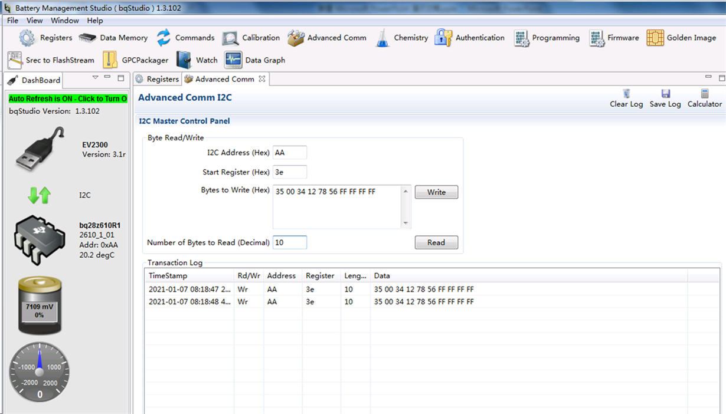Click the Address column header
Viewport: 726px width, 414px height.
(x=283, y=276)
